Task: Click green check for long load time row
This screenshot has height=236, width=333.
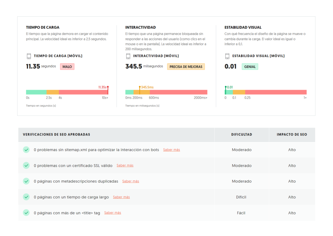Action: pos(26,197)
